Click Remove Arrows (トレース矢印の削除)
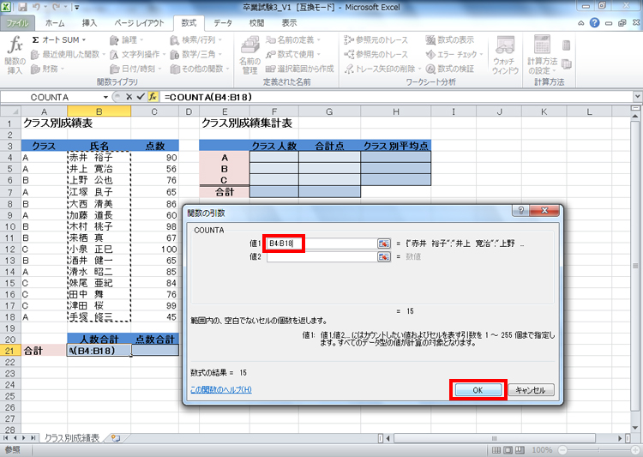The width and height of the screenshot is (643, 457). [x=380, y=69]
